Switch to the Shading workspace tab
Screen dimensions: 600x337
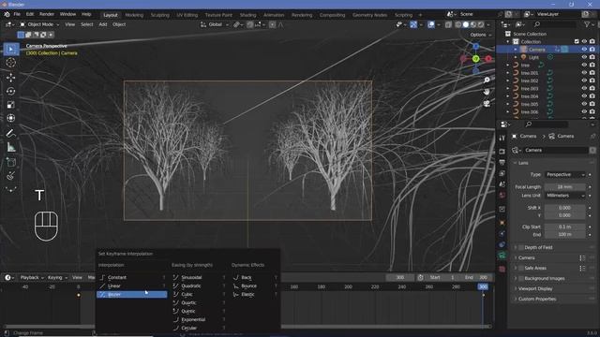tap(247, 15)
